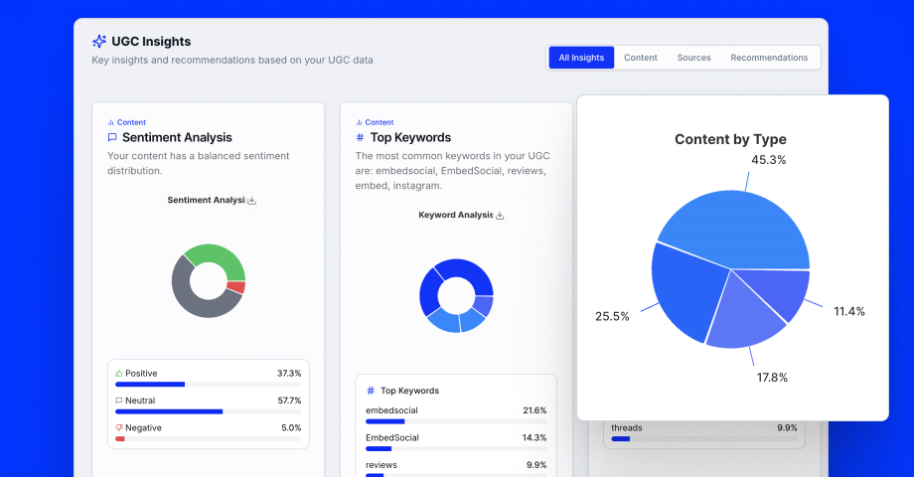Click the sparkle icon beside UGC Insights

pyautogui.click(x=99, y=42)
